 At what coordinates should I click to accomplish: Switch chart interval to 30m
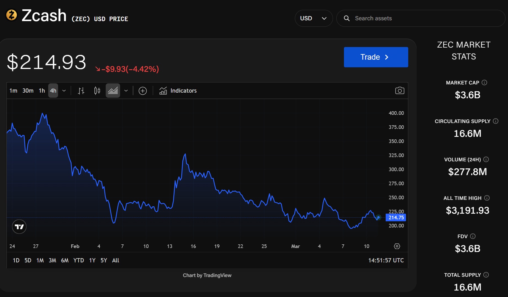coord(28,91)
